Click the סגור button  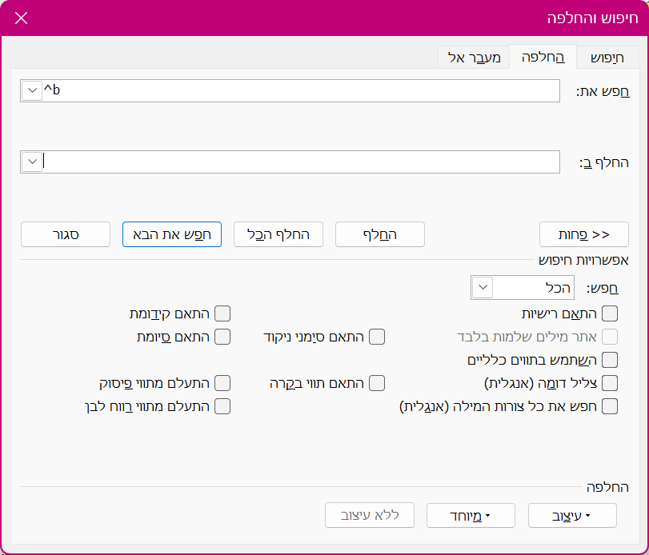coord(66,234)
